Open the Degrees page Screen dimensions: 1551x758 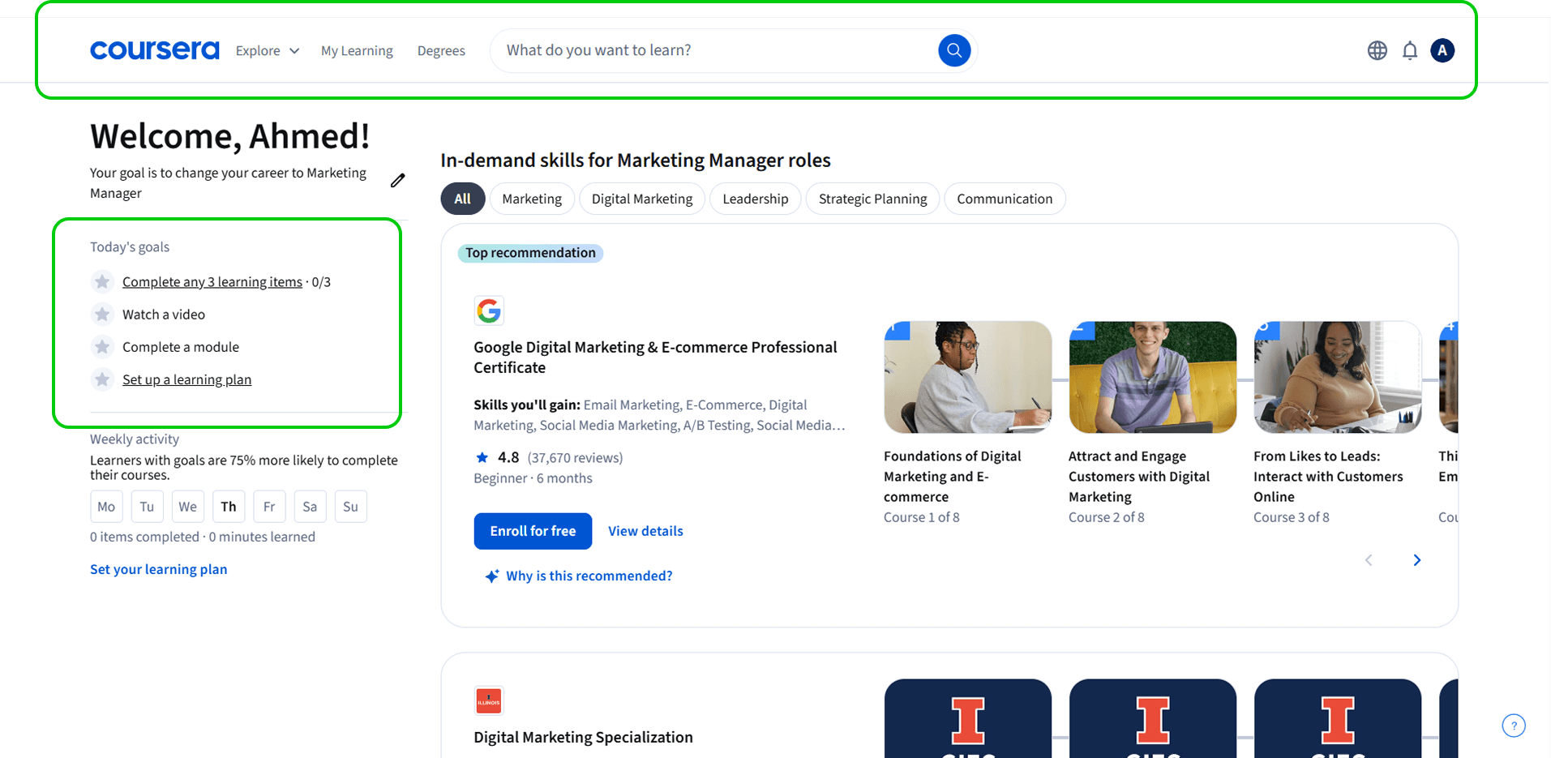click(441, 50)
